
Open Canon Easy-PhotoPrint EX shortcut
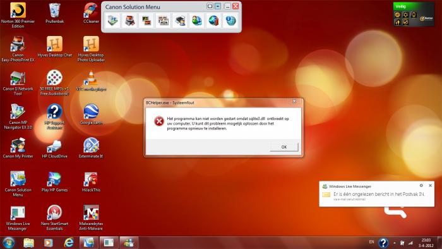[x=18, y=49]
